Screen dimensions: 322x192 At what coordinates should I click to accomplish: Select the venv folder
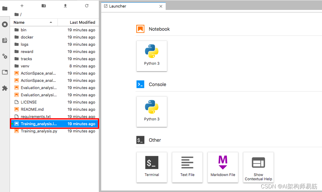[x=55, y=66]
